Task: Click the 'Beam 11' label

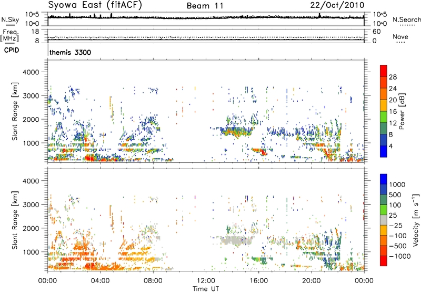Action: pyautogui.click(x=205, y=6)
